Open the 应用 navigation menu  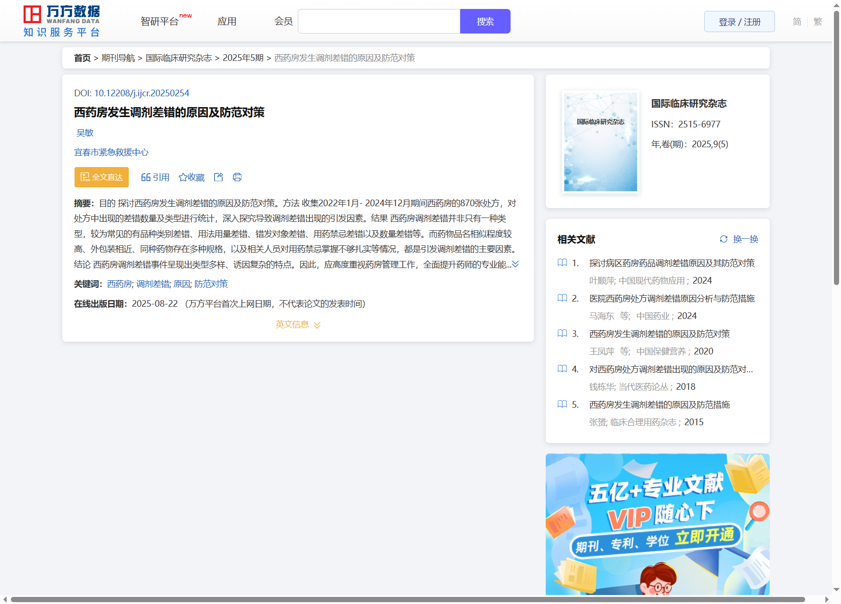tap(227, 22)
